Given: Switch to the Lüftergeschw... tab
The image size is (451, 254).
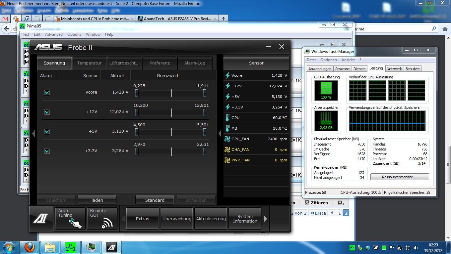Looking at the screenshot, I should click(124, 63).
